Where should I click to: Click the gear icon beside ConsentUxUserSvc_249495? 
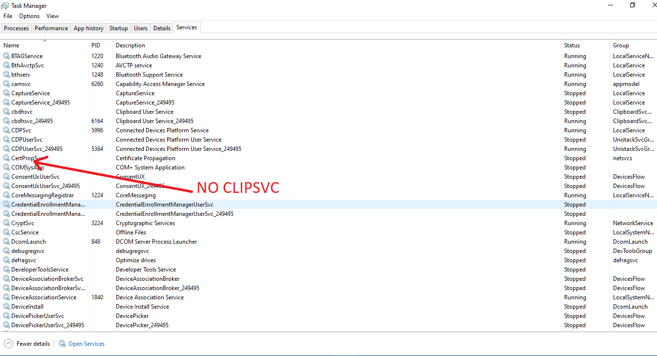[x=6, y=186]
